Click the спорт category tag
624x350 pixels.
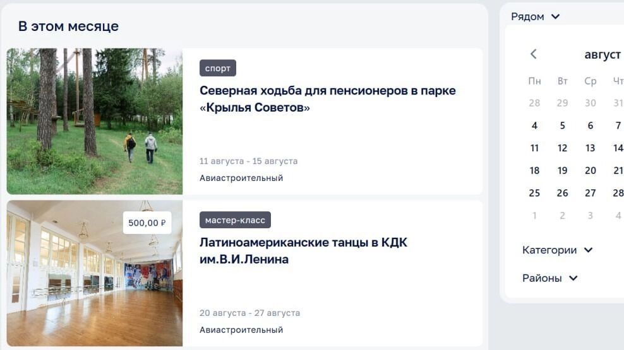pyautogui.click(x=218, y=68)
